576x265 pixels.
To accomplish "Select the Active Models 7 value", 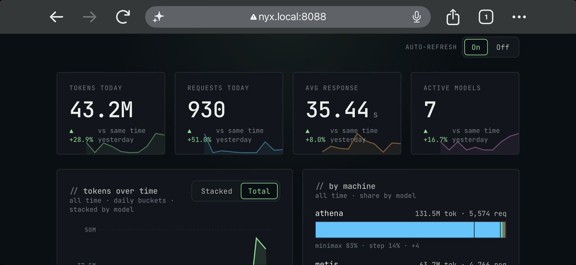I will click(430, 110).
